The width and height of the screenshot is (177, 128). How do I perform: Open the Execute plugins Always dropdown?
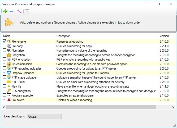(44, 117)
